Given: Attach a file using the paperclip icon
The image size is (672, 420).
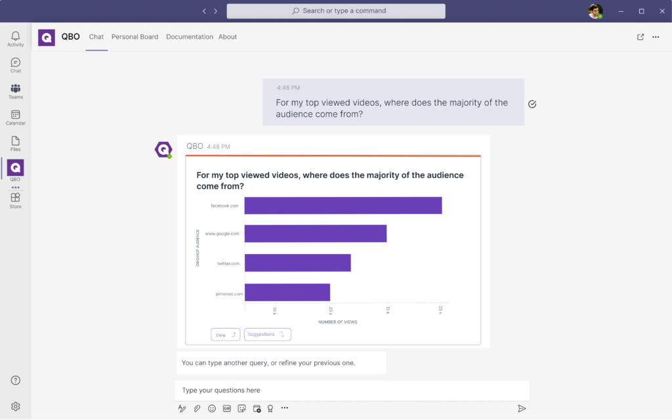Looking at the screenshot, I should (197, 408).
